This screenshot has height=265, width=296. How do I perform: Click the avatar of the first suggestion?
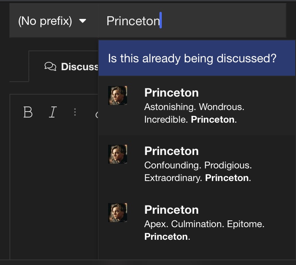pyautogui.click(x=118, y=95)
